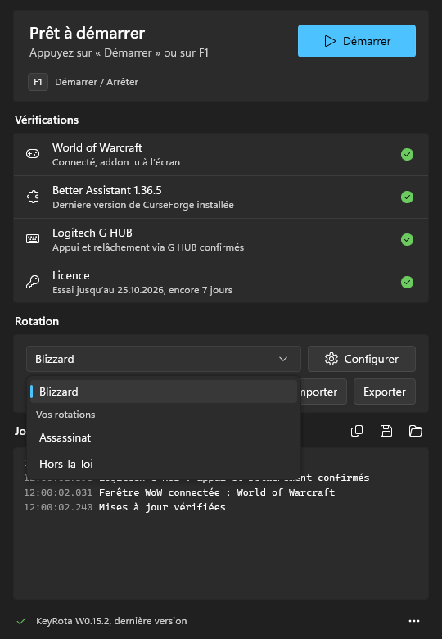
Task: Click the Licence key icon
Action: pyautogui.click(x=33, y=282)
